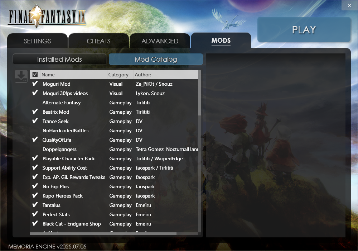Select the NoHardcodedBattles mod name
358x251 pixels.
click(x=66, y=131)
